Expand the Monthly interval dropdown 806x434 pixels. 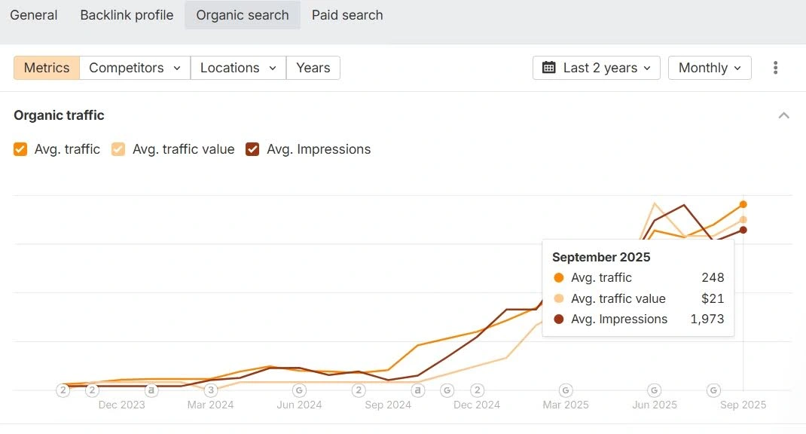coord(710,68)
